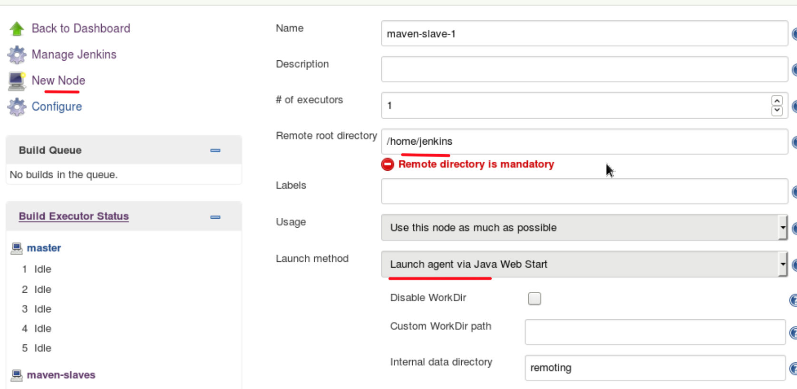Click the red error icon beside Remote directory message
Screen dimensions: 797x389
(x=388, y=164)
